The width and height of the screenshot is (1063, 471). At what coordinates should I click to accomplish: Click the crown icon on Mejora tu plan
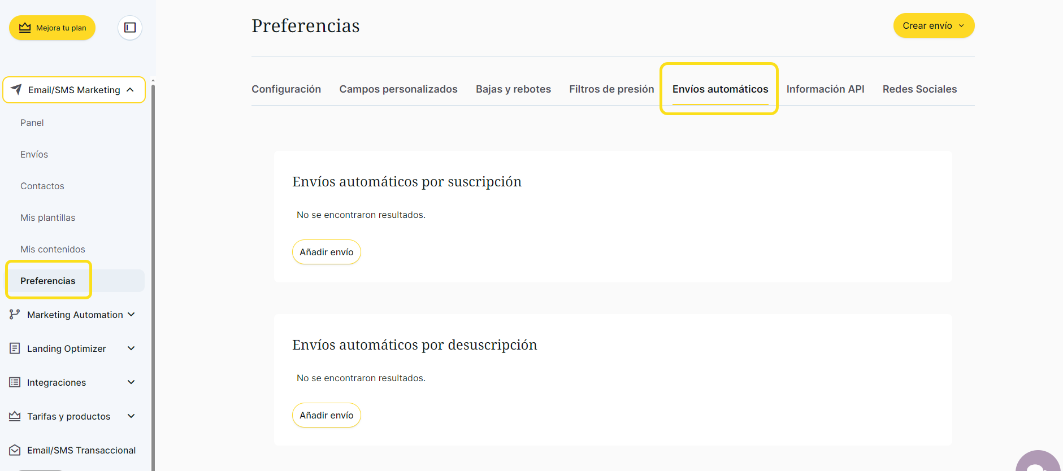coord(25,28)
